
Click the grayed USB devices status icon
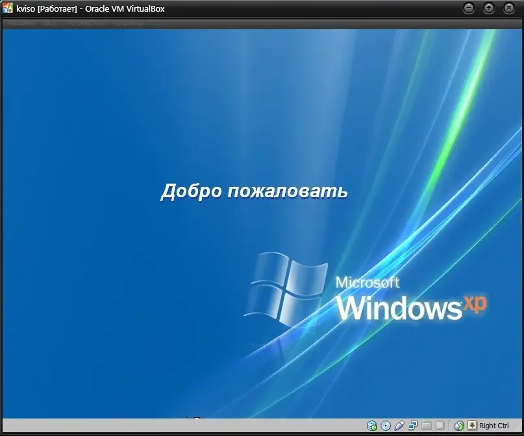coord(440,426)
